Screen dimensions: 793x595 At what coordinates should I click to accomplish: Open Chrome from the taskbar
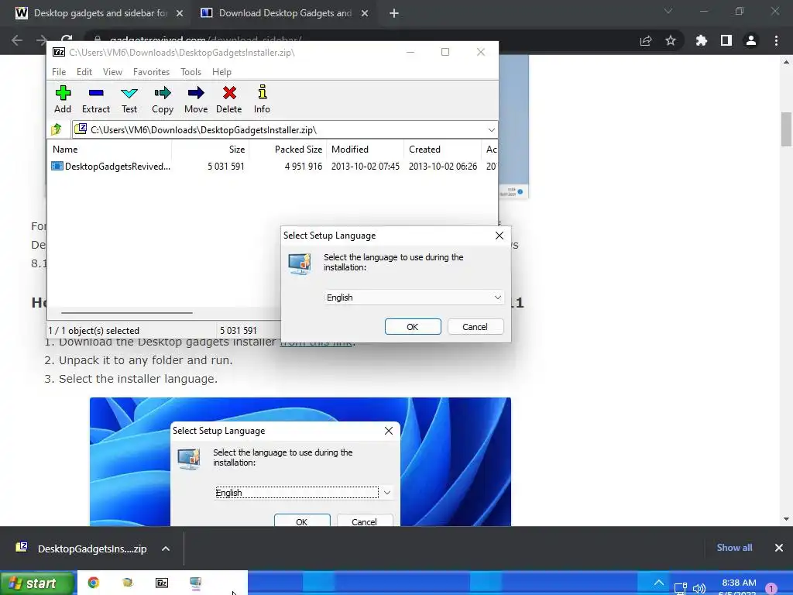click(94, 583)
